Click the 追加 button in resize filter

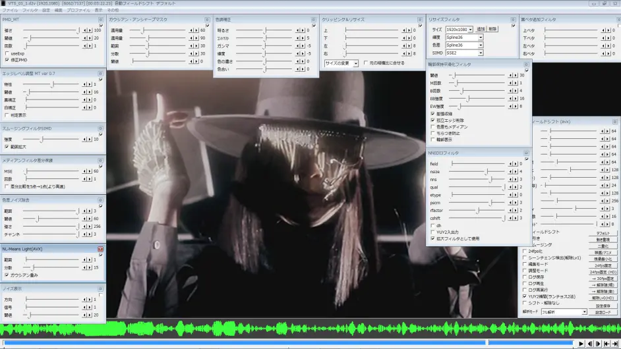[481, 30]
